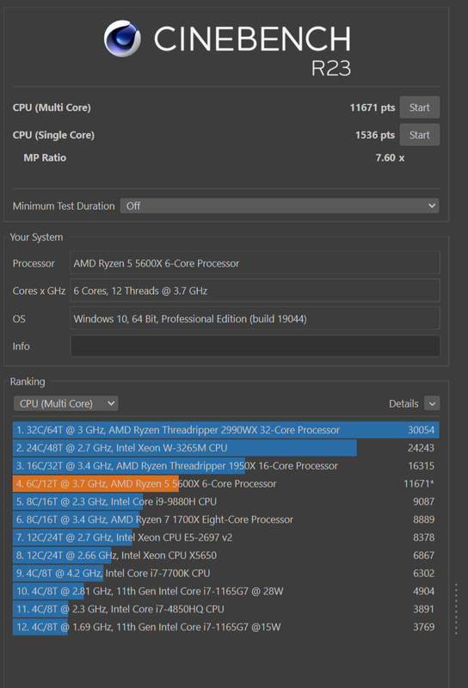Select the Ryzen 7 1700X ranking entry
Viewport: 468px width, 688px height.
click(x=225, y=519)
